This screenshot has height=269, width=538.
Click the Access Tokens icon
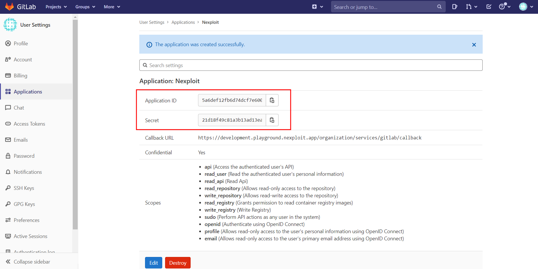click(x=8, y=124)
